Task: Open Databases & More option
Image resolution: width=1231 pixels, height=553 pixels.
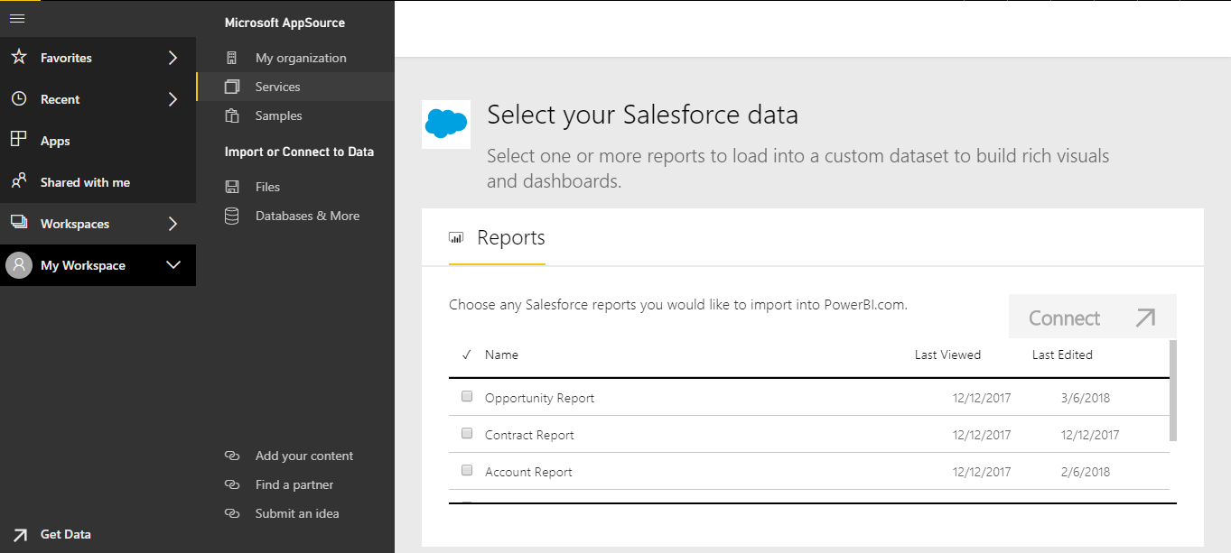Action: coord(307,216)
